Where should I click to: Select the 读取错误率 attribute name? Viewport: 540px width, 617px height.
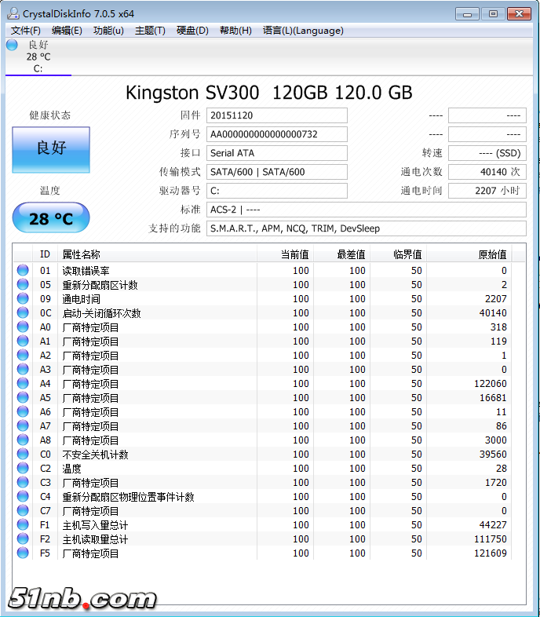pos(86,271)
